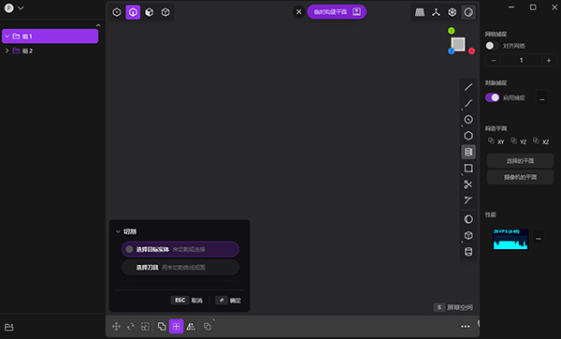Click the Mirror tool icon
Screen dimensions: 561x339
[191, 327]
